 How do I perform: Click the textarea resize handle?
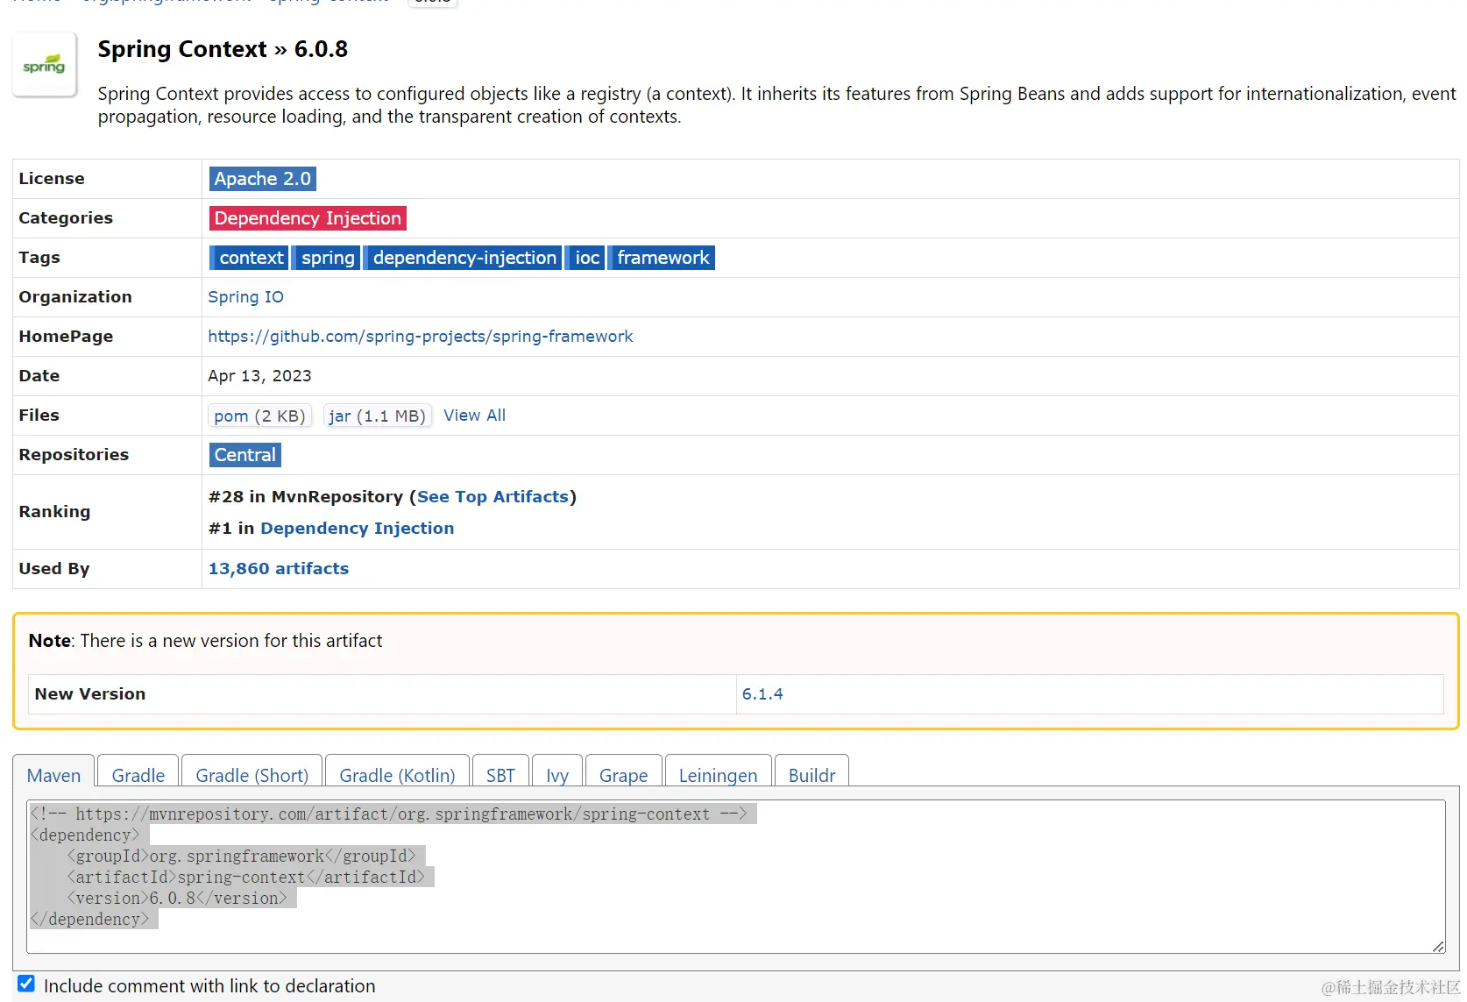[1438, 946]
